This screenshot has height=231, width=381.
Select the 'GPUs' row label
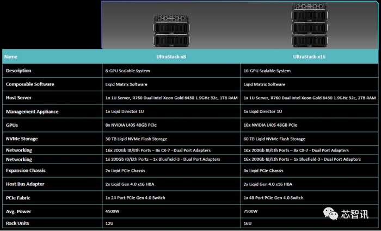coord(12,125)
